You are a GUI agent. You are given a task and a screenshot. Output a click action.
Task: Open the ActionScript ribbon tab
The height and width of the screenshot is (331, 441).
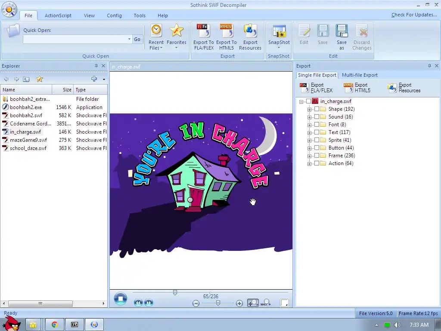point(58,16)
